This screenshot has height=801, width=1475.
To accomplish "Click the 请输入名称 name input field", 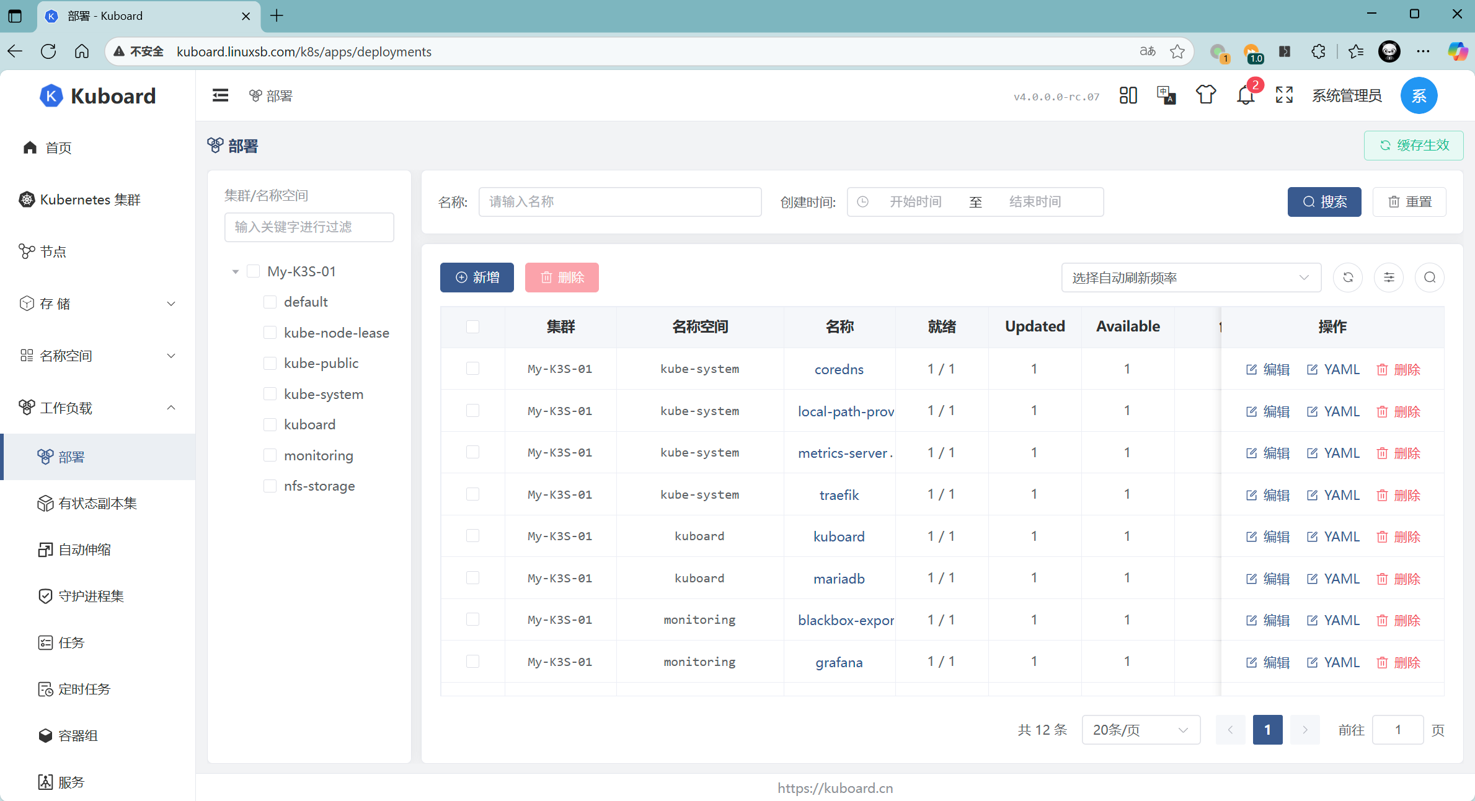I will click(619, 202).
